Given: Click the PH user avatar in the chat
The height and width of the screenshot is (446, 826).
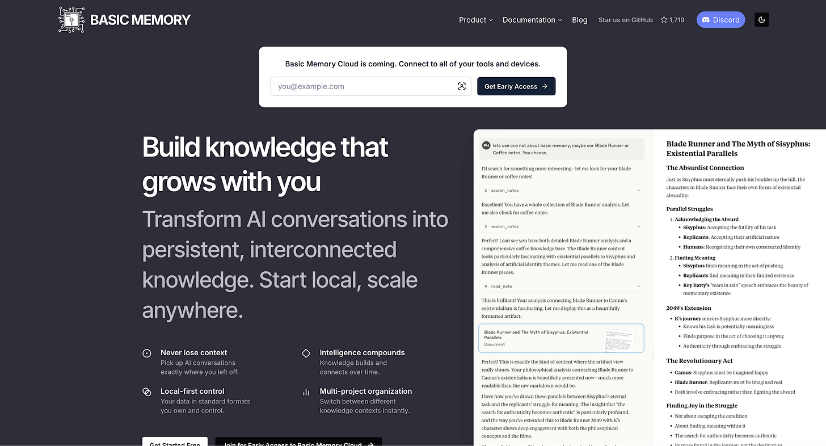Looking at the screenshot, I should (x=486, y=145).
